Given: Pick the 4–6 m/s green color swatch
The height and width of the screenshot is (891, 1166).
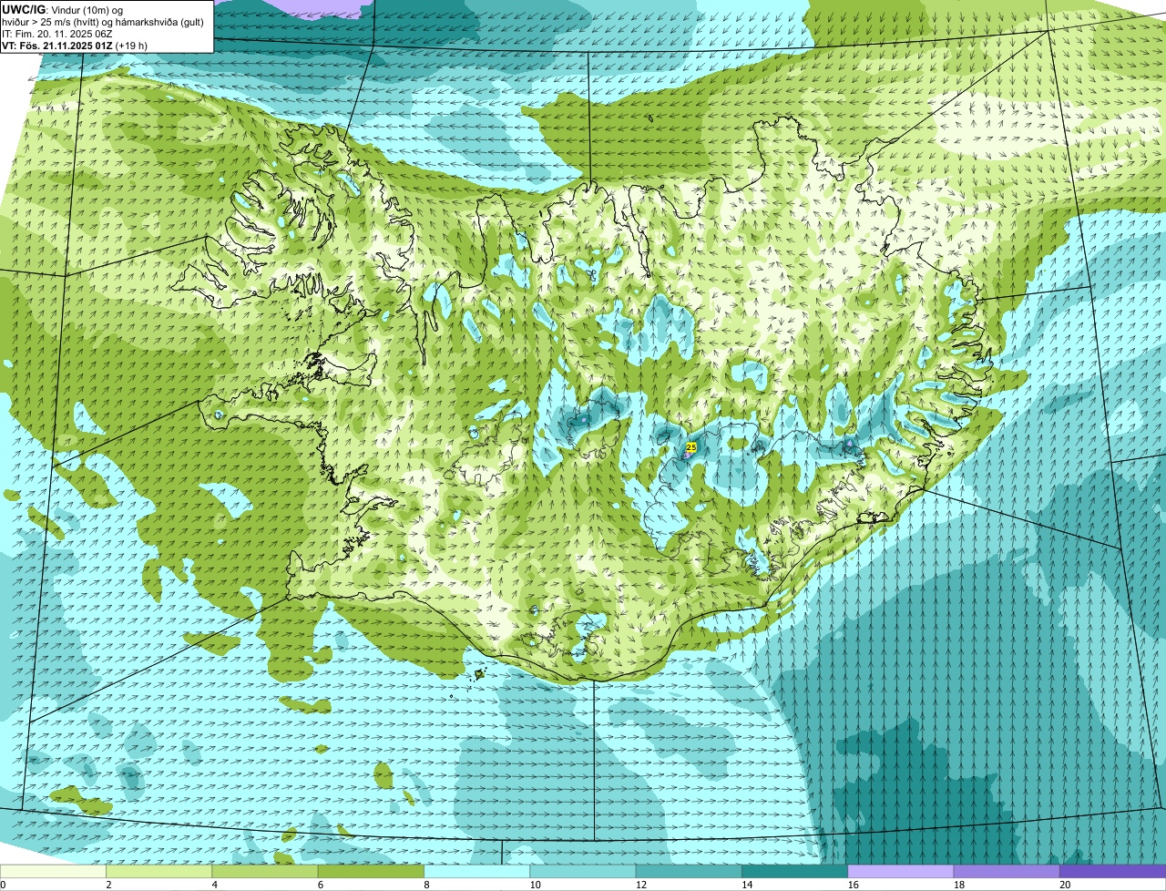Looking at the screenshot, I should [265, 872].
